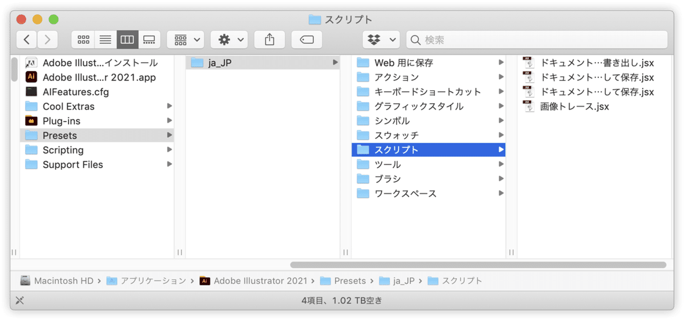Select the highlighted スクリプト folder
This screenshot has height=321, width=685.
click(429, 150)
